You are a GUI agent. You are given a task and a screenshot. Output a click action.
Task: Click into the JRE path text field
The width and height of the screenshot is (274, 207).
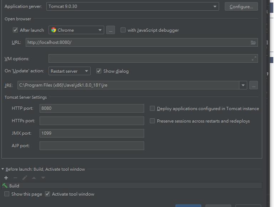click(128, 85)
